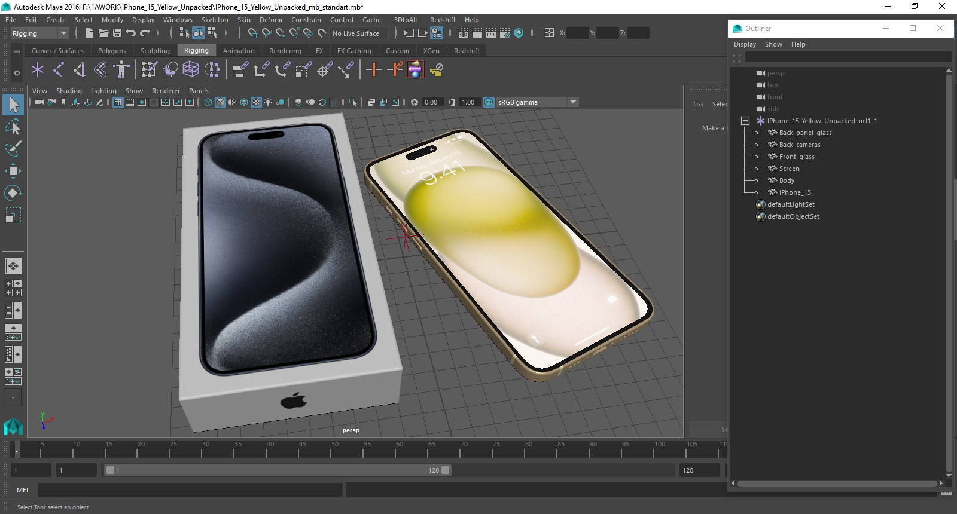Screen dimensions: 957x514
Task: Select the Body node in Outliner
Action: (x=787, y=180)
